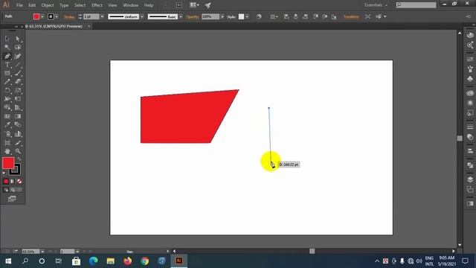The width and height of the screenshot is (476, 268).
Task: Click the stroke weight value field
Action: (91, 16)
